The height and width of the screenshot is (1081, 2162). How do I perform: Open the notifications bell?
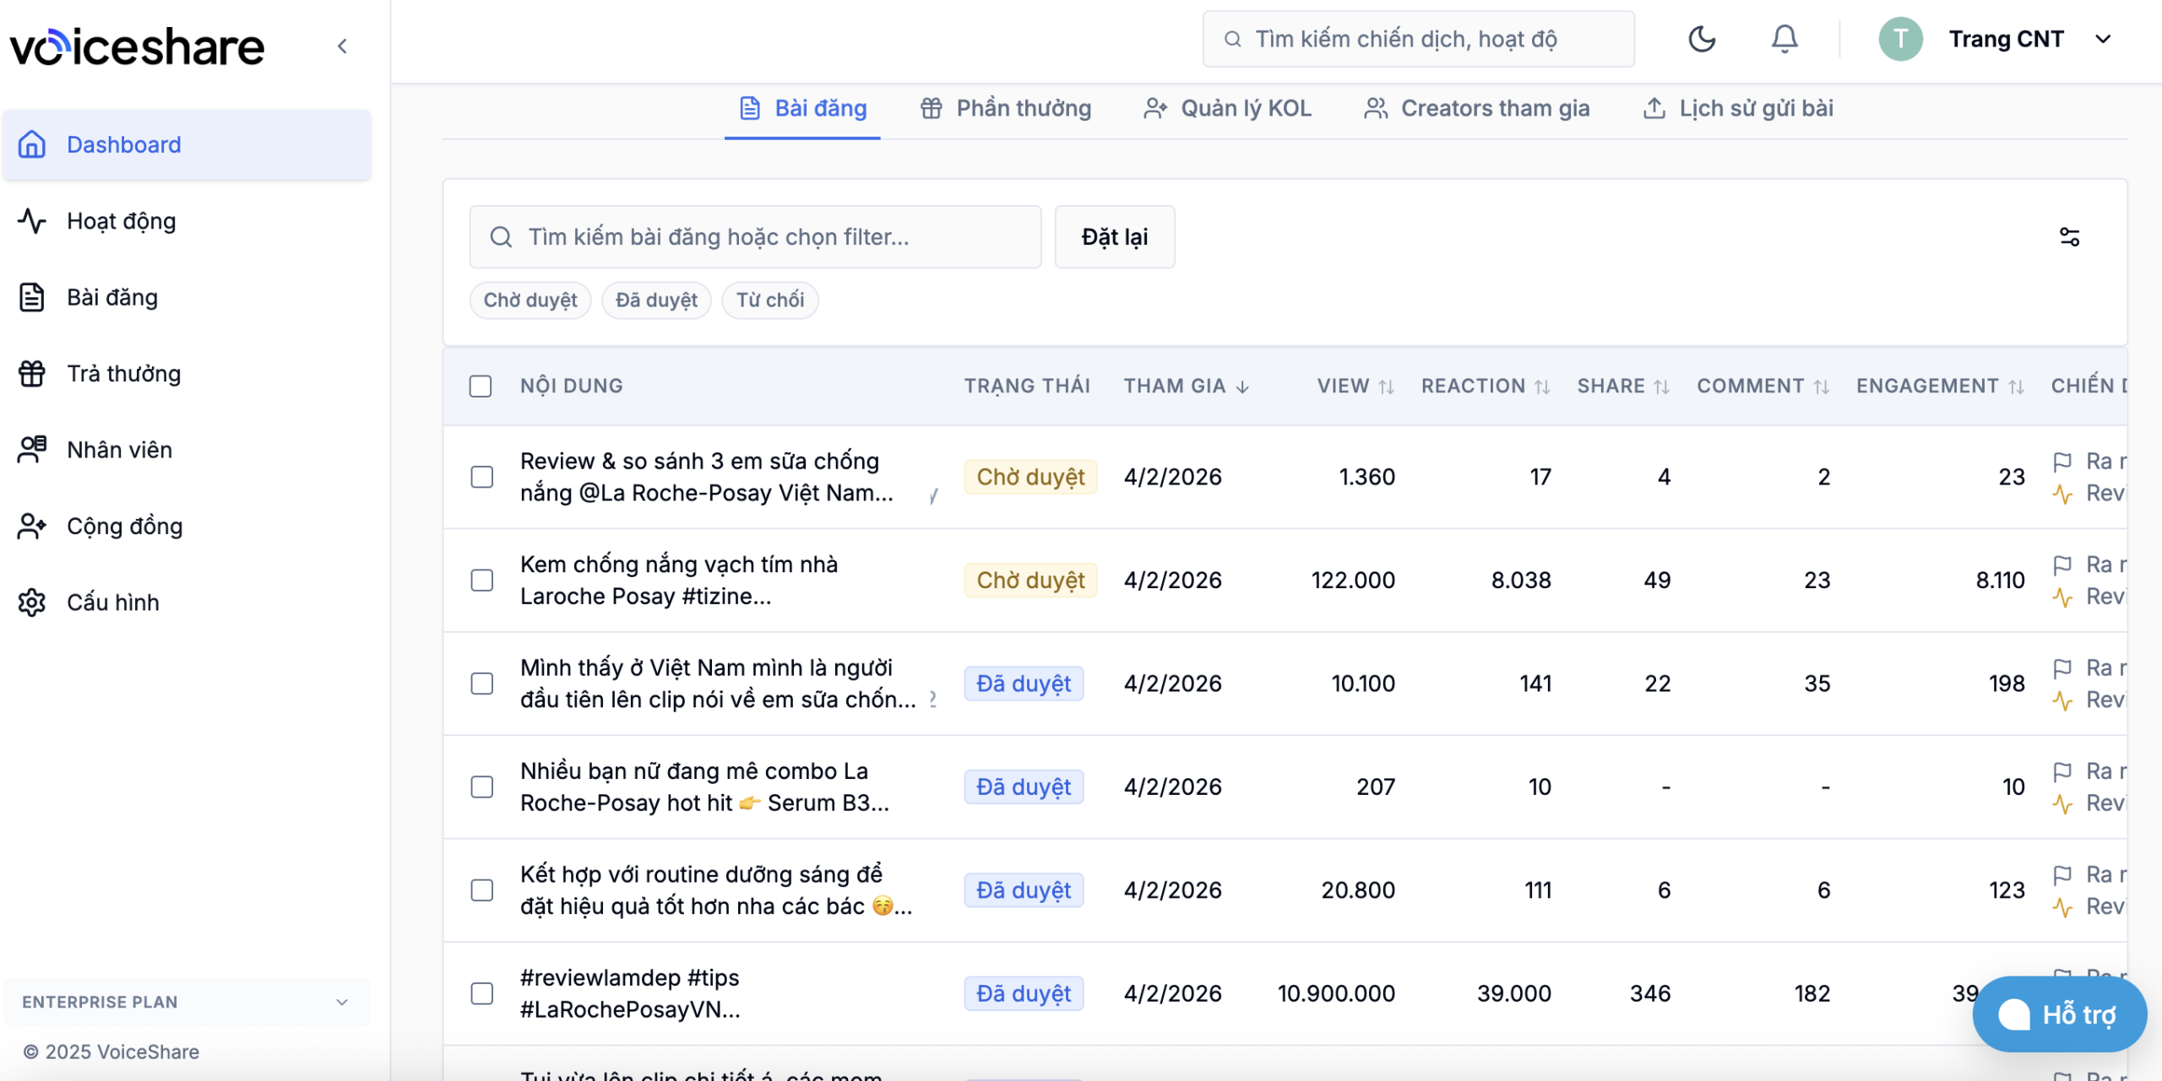[x=1784, y=39]
